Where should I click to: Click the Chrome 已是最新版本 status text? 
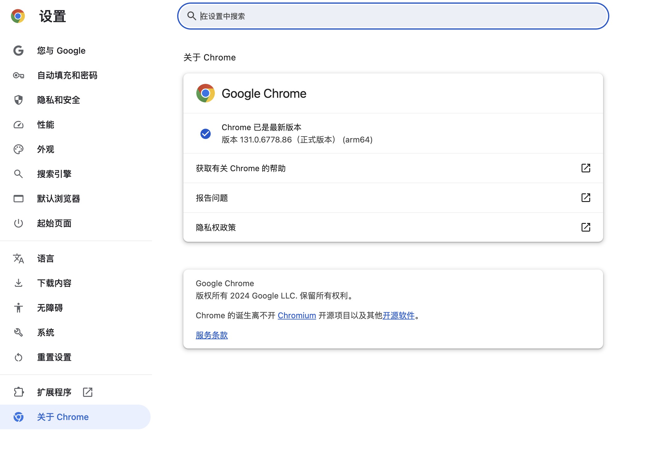coord(261,127)
